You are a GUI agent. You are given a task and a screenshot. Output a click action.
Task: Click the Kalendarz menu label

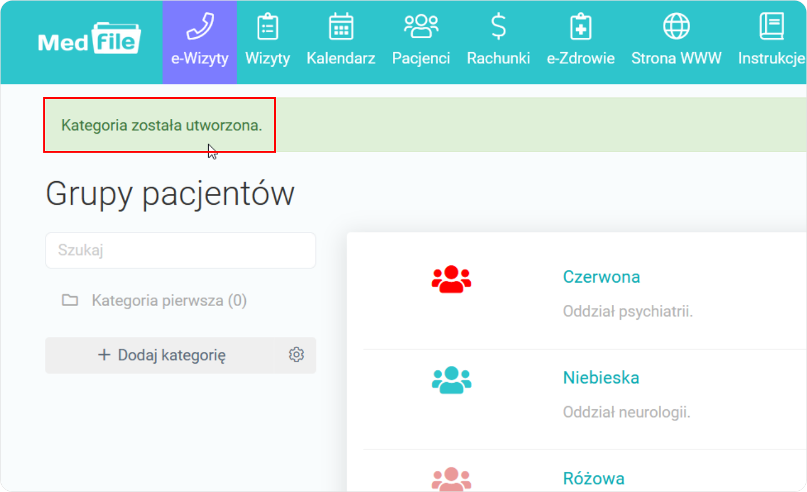coord(341,58)
